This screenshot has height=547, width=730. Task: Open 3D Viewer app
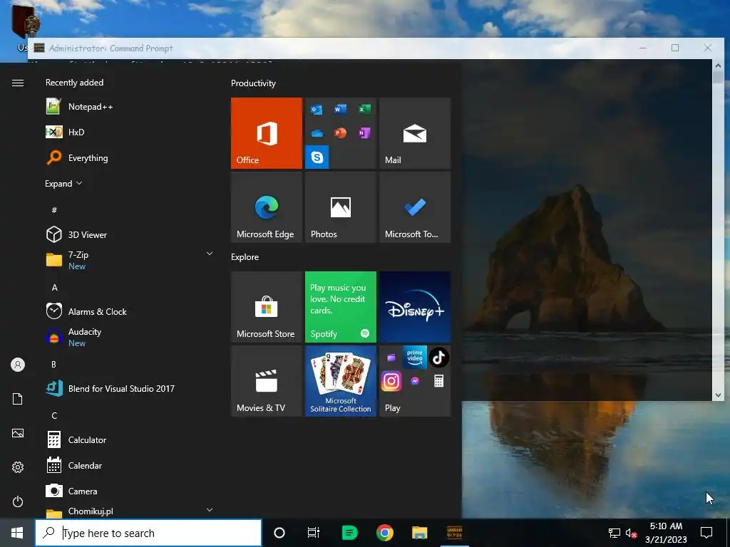(130, 234)
